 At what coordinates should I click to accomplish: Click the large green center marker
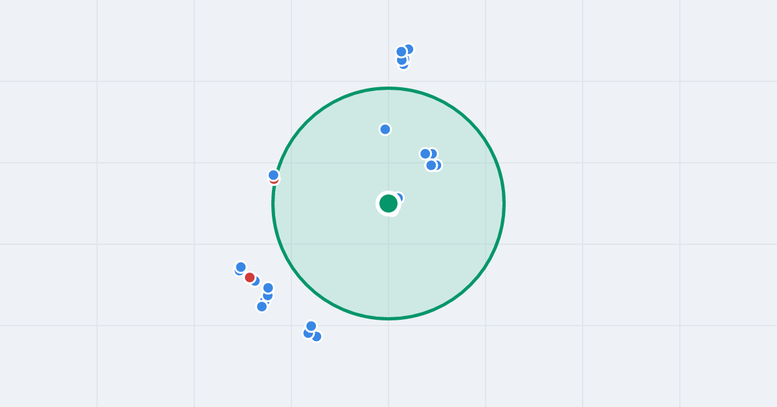point(388,203)
